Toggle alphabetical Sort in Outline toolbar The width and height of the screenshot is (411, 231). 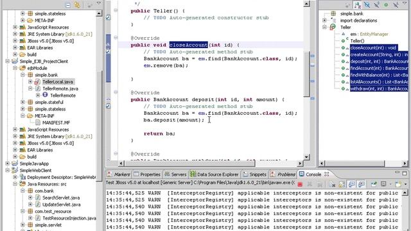(x=357, y=5)
